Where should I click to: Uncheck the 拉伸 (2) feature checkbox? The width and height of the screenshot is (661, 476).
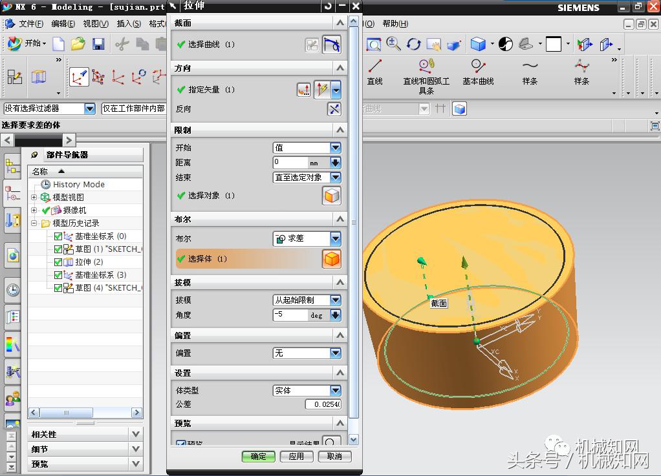[58, 262]
